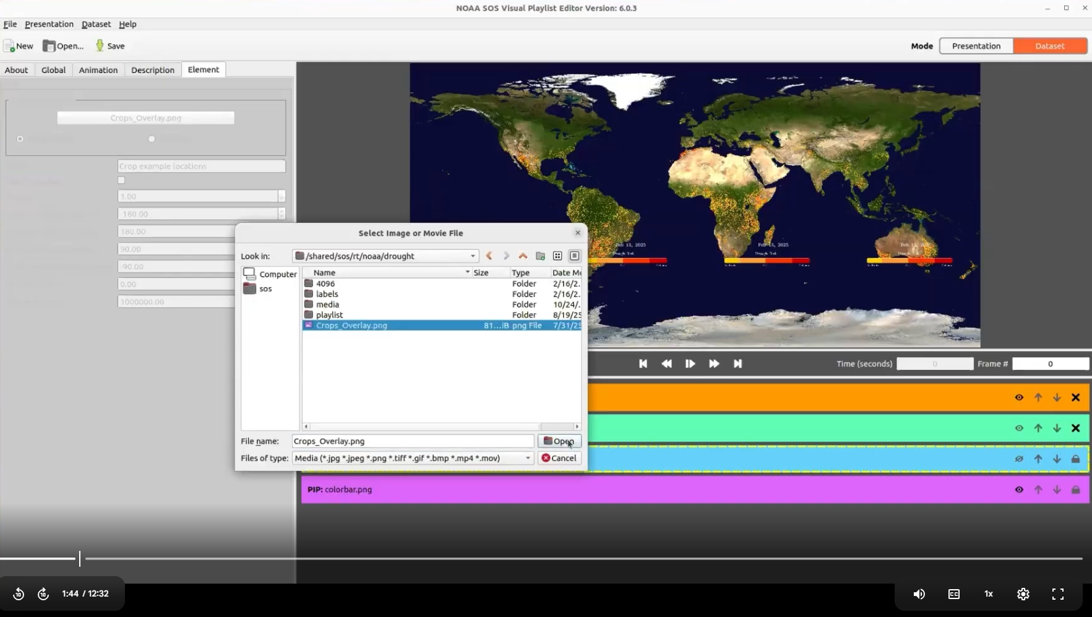Show the hidden blue layer
Screen dimensions: 1092x617
tap(1019, 459)
